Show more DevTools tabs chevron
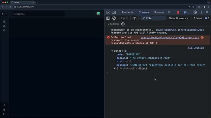 click(x=169, y=12)
